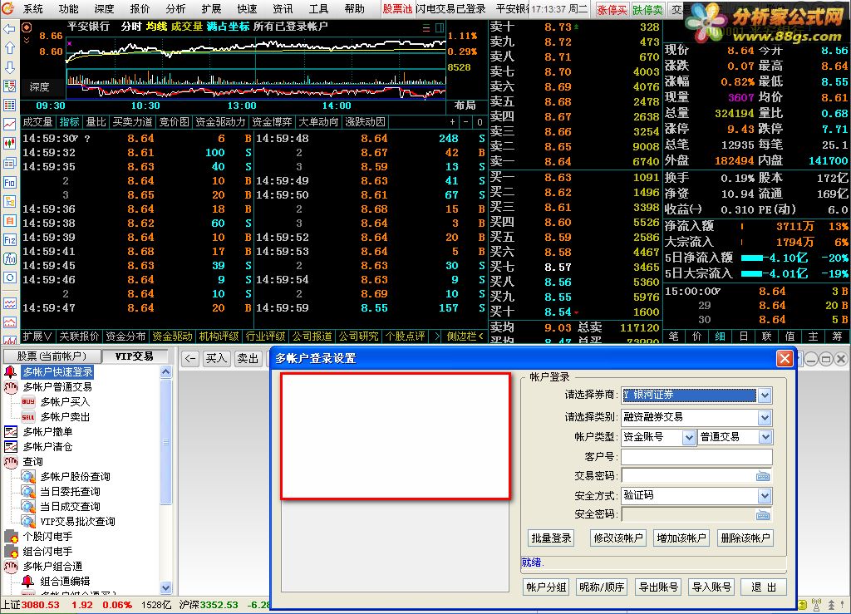The width and height of the screenshot is (851, 614).
Task: Click the 增加该帐户 button
Action: pos(681,538)
